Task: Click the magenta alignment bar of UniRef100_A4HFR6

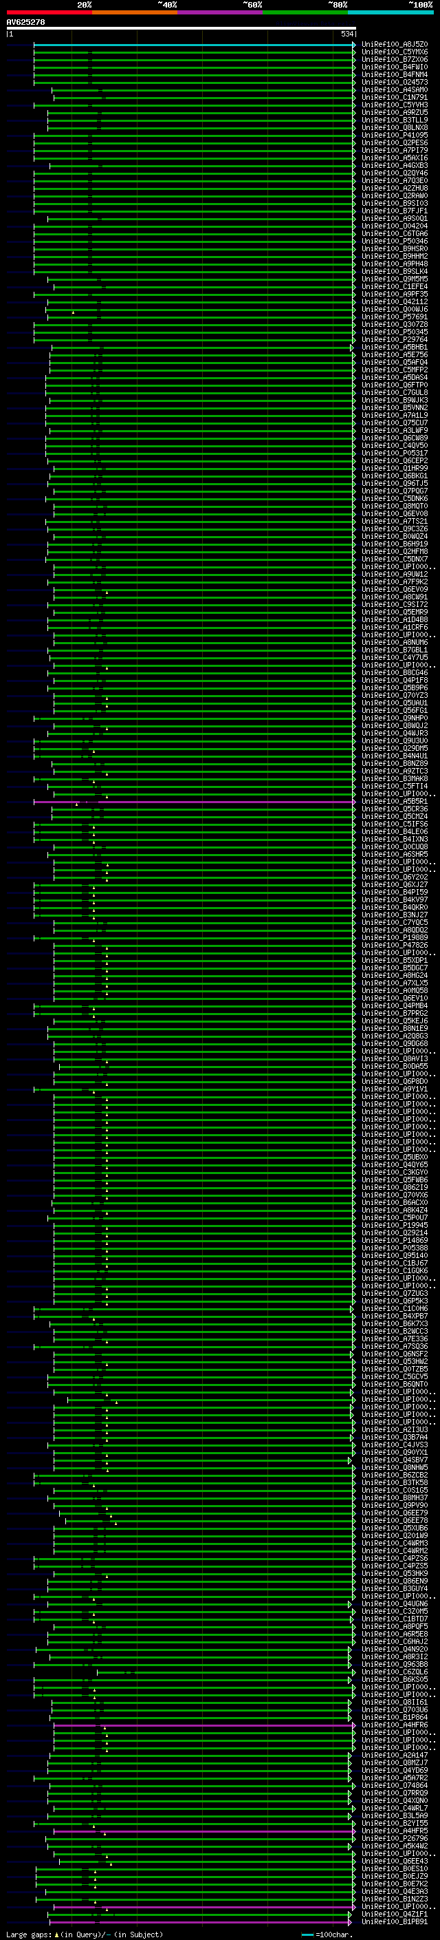Action: pos(203,1725)
